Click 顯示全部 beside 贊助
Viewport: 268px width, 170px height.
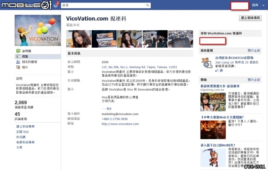tap(254, 80)
